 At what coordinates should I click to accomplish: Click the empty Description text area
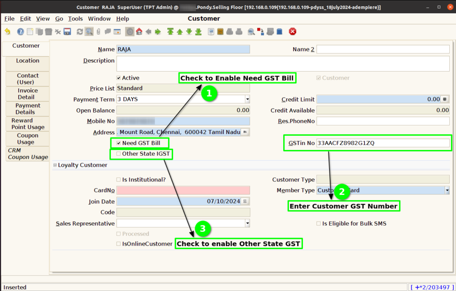coord(283,64)
